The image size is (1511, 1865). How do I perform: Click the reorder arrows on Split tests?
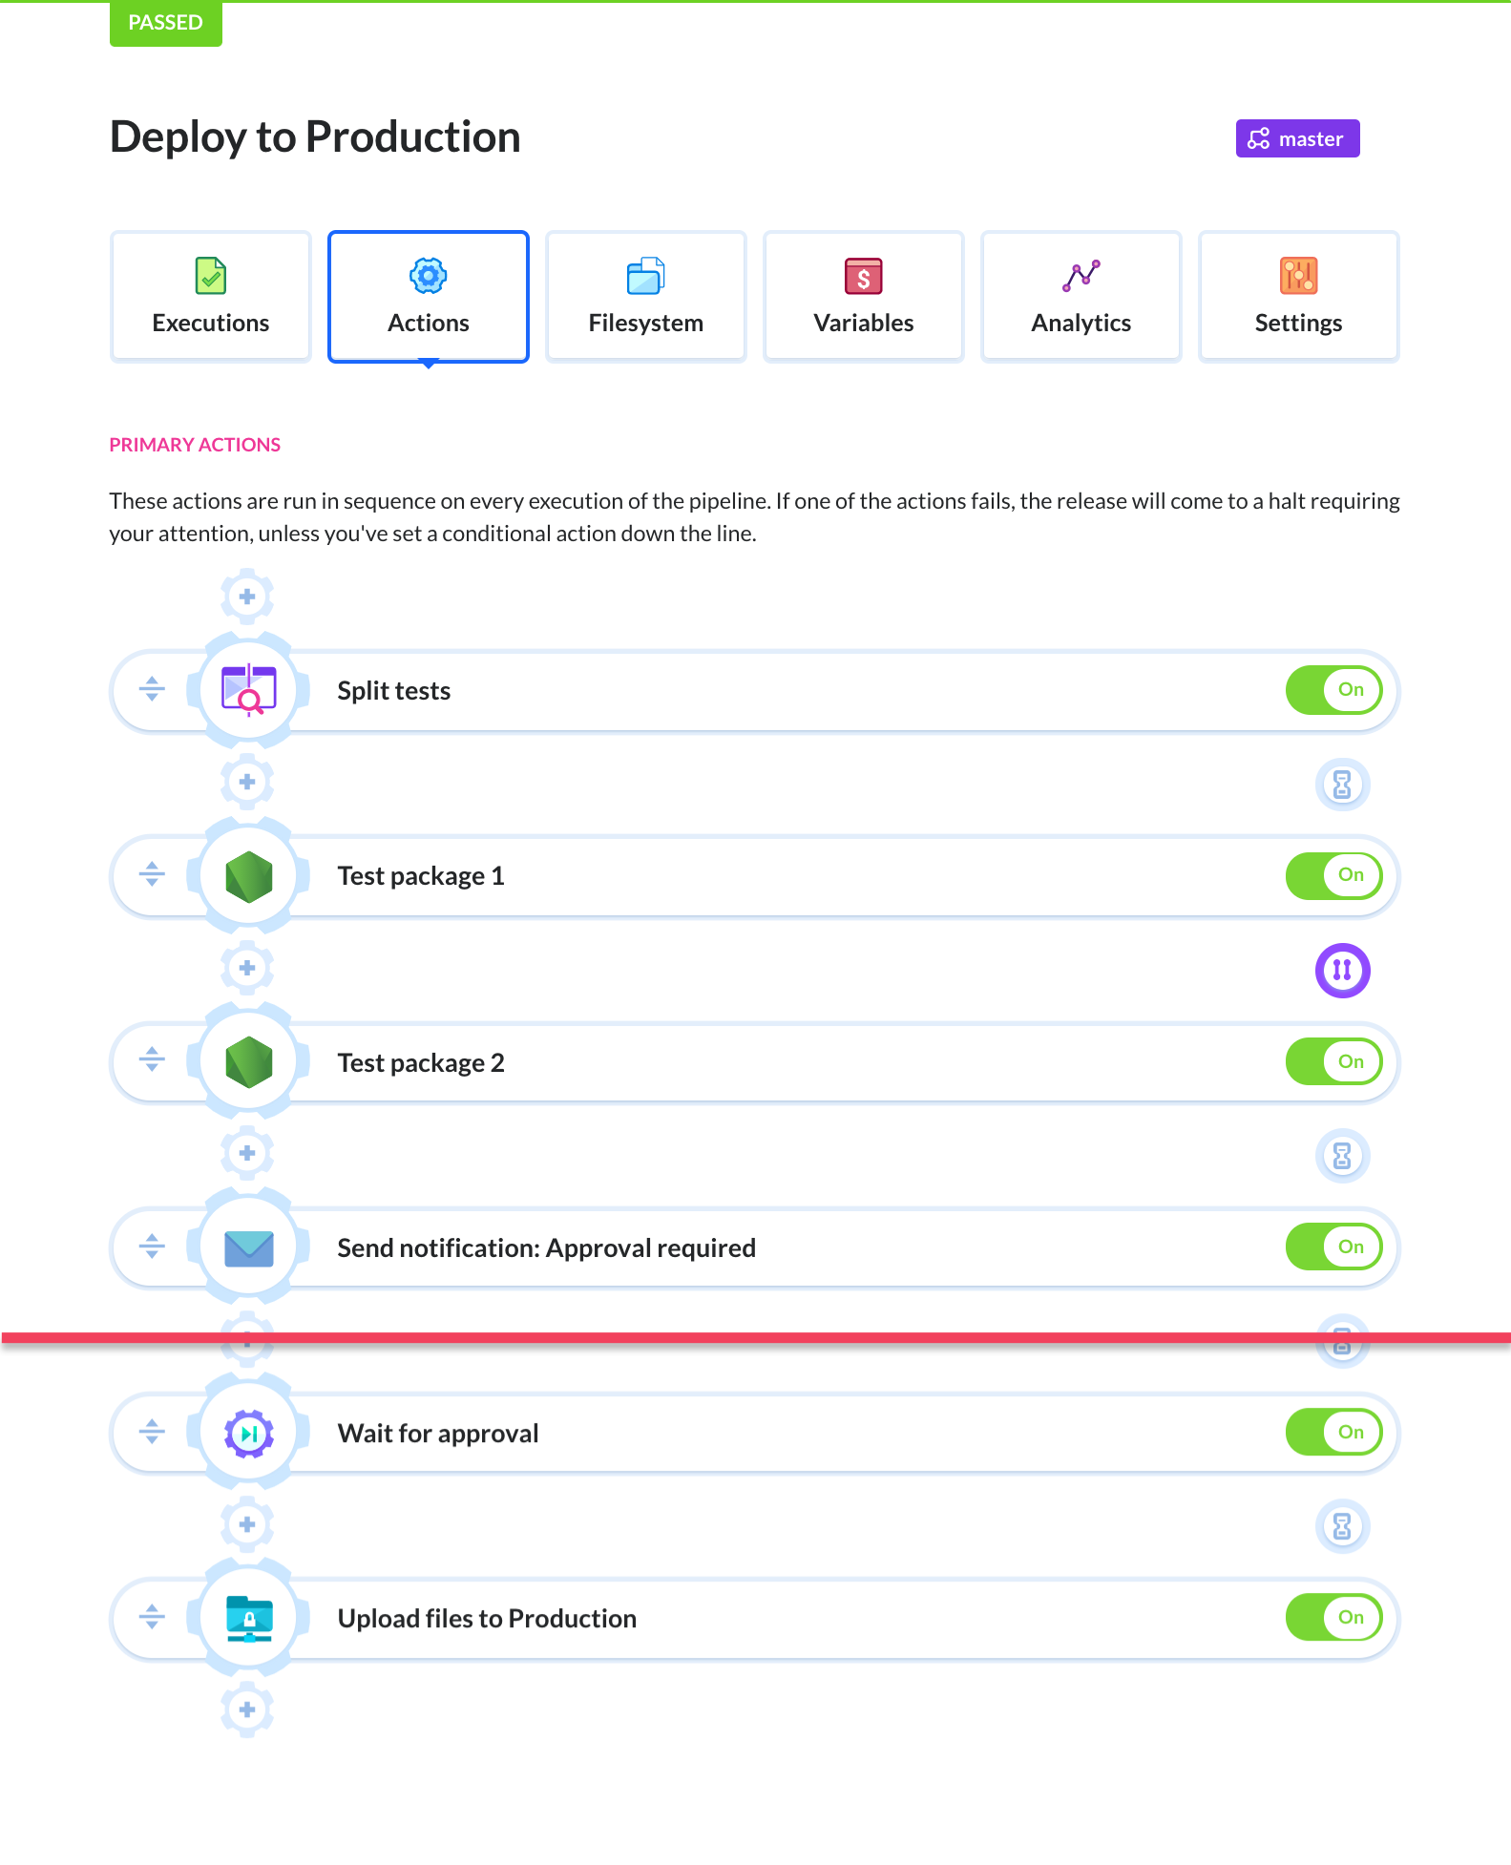152,689
